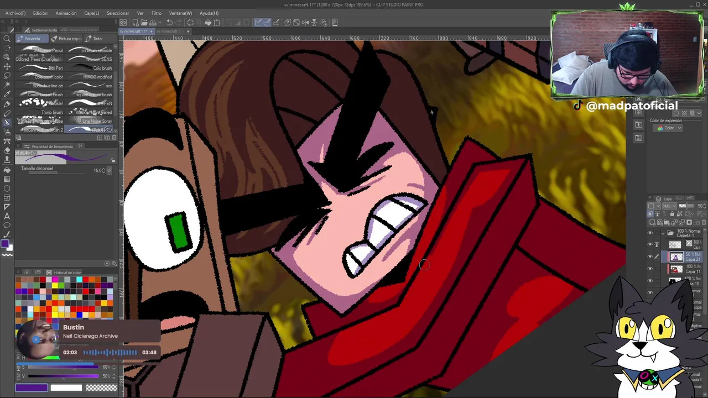Open the Edición menu
This screenshot has width=708, height=398.
(40, 13)
